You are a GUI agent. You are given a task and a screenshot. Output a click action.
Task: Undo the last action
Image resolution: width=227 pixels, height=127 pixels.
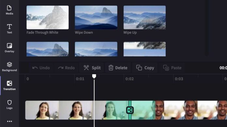(x=41, y=68)
